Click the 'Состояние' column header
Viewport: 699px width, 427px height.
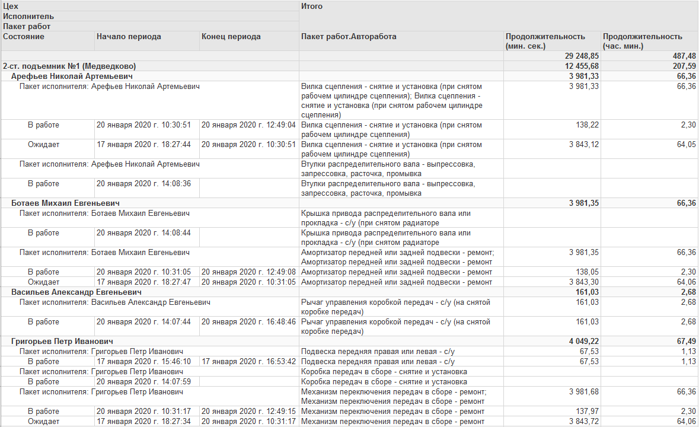47,41
